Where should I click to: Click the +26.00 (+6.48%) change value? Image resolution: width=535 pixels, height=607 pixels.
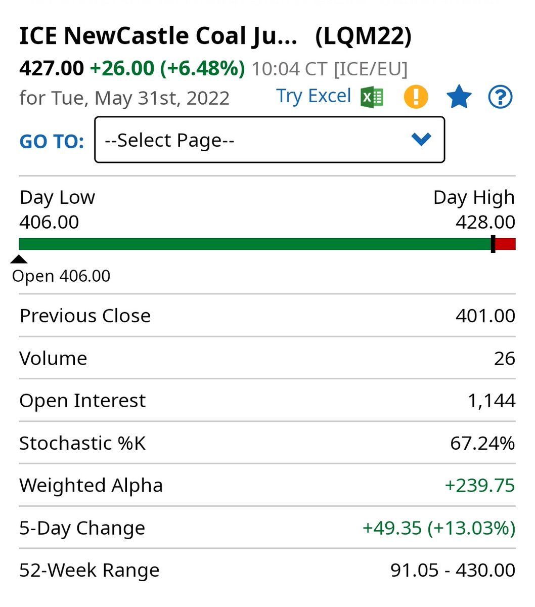[167, 68]
